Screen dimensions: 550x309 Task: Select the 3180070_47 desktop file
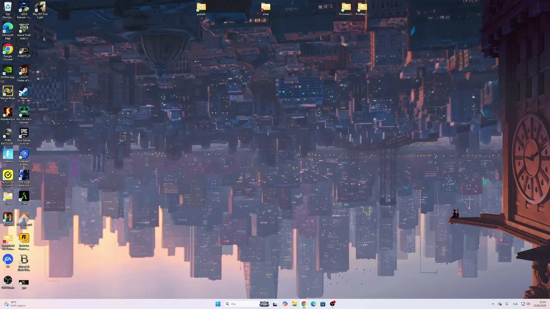coord(24,52)
